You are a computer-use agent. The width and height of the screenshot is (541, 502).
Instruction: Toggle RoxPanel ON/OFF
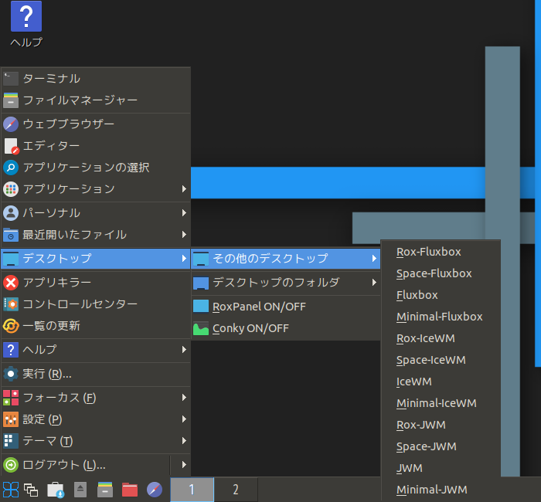point(286,307)
